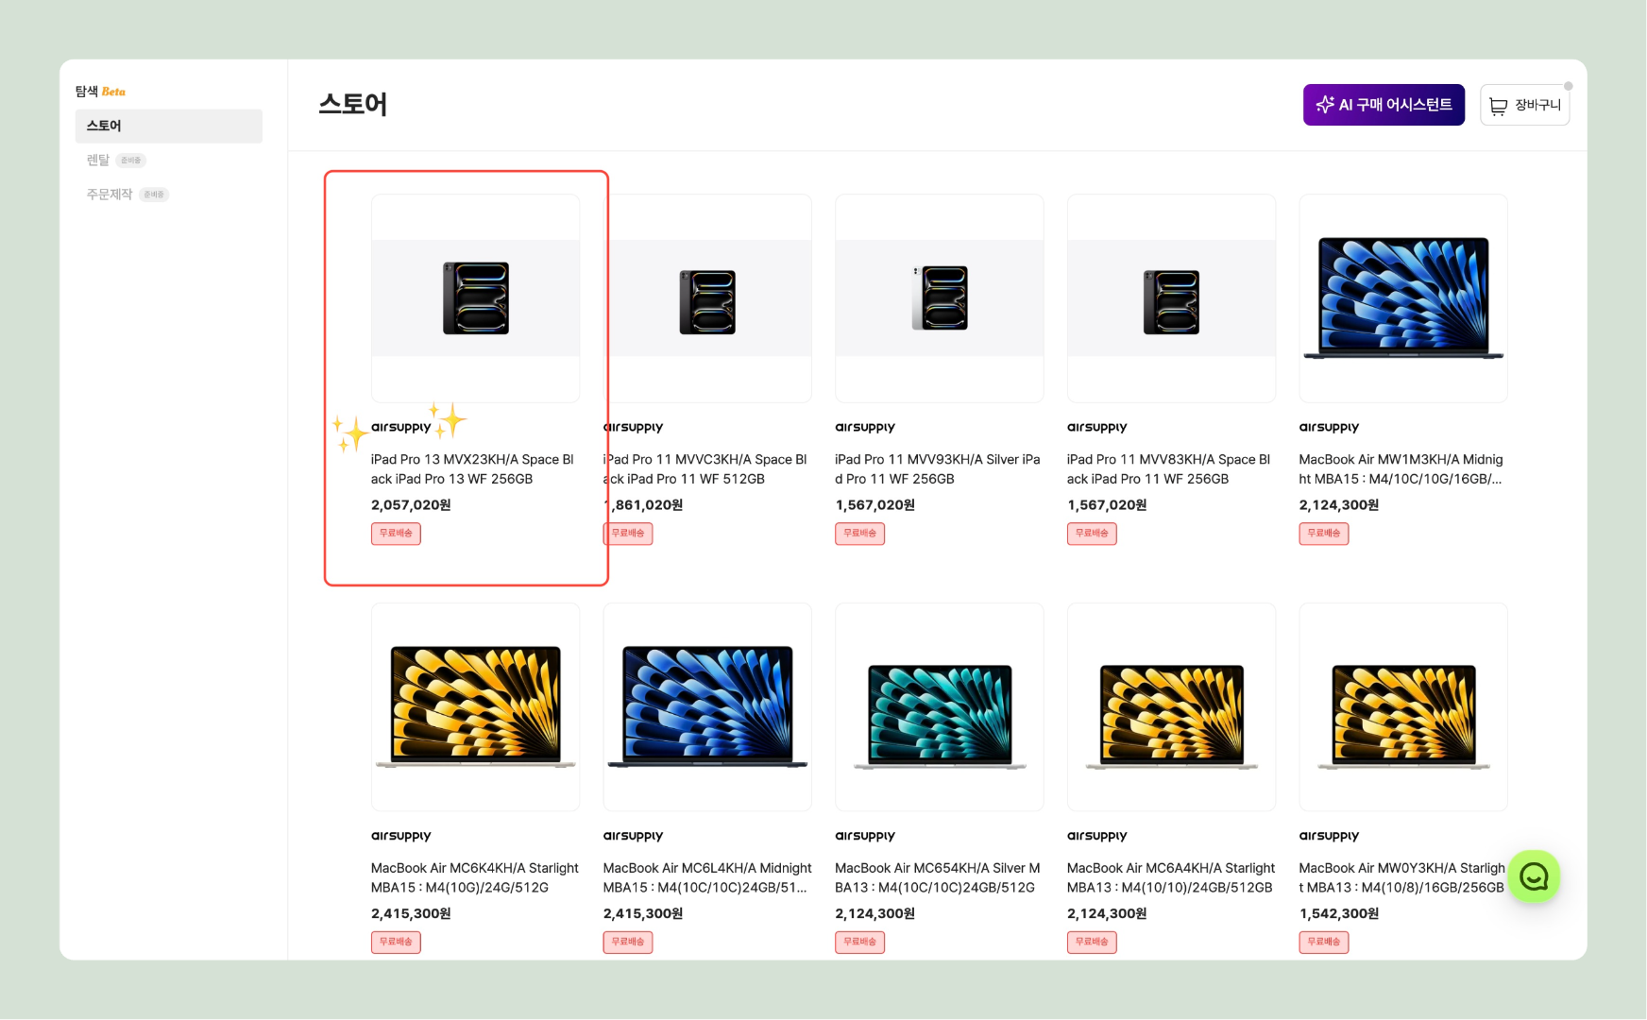This screenshot has height=1020, width=1647.
Task: Open MacBook Air MC6K4KH/A Starlight image
Action: [x=475, y=706]
